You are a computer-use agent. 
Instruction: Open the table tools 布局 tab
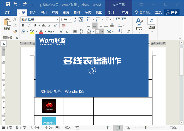pos(125,12)
